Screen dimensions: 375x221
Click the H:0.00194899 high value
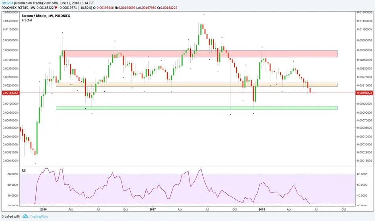tap(125, 8)
